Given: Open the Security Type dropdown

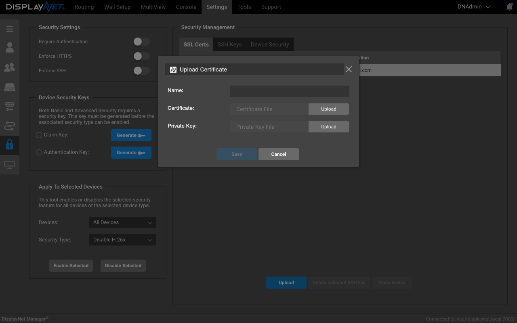Looking at the screenshot, I should coord(122,240).
